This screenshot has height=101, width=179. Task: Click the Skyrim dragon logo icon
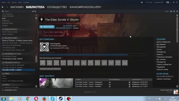coord(42,20)
